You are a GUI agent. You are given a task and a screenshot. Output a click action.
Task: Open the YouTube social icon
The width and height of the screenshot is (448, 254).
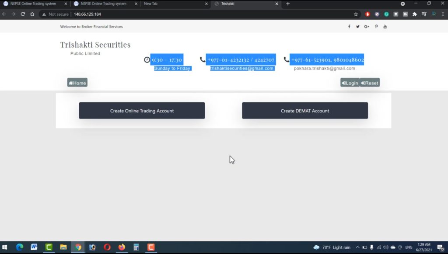click(385, 27)
